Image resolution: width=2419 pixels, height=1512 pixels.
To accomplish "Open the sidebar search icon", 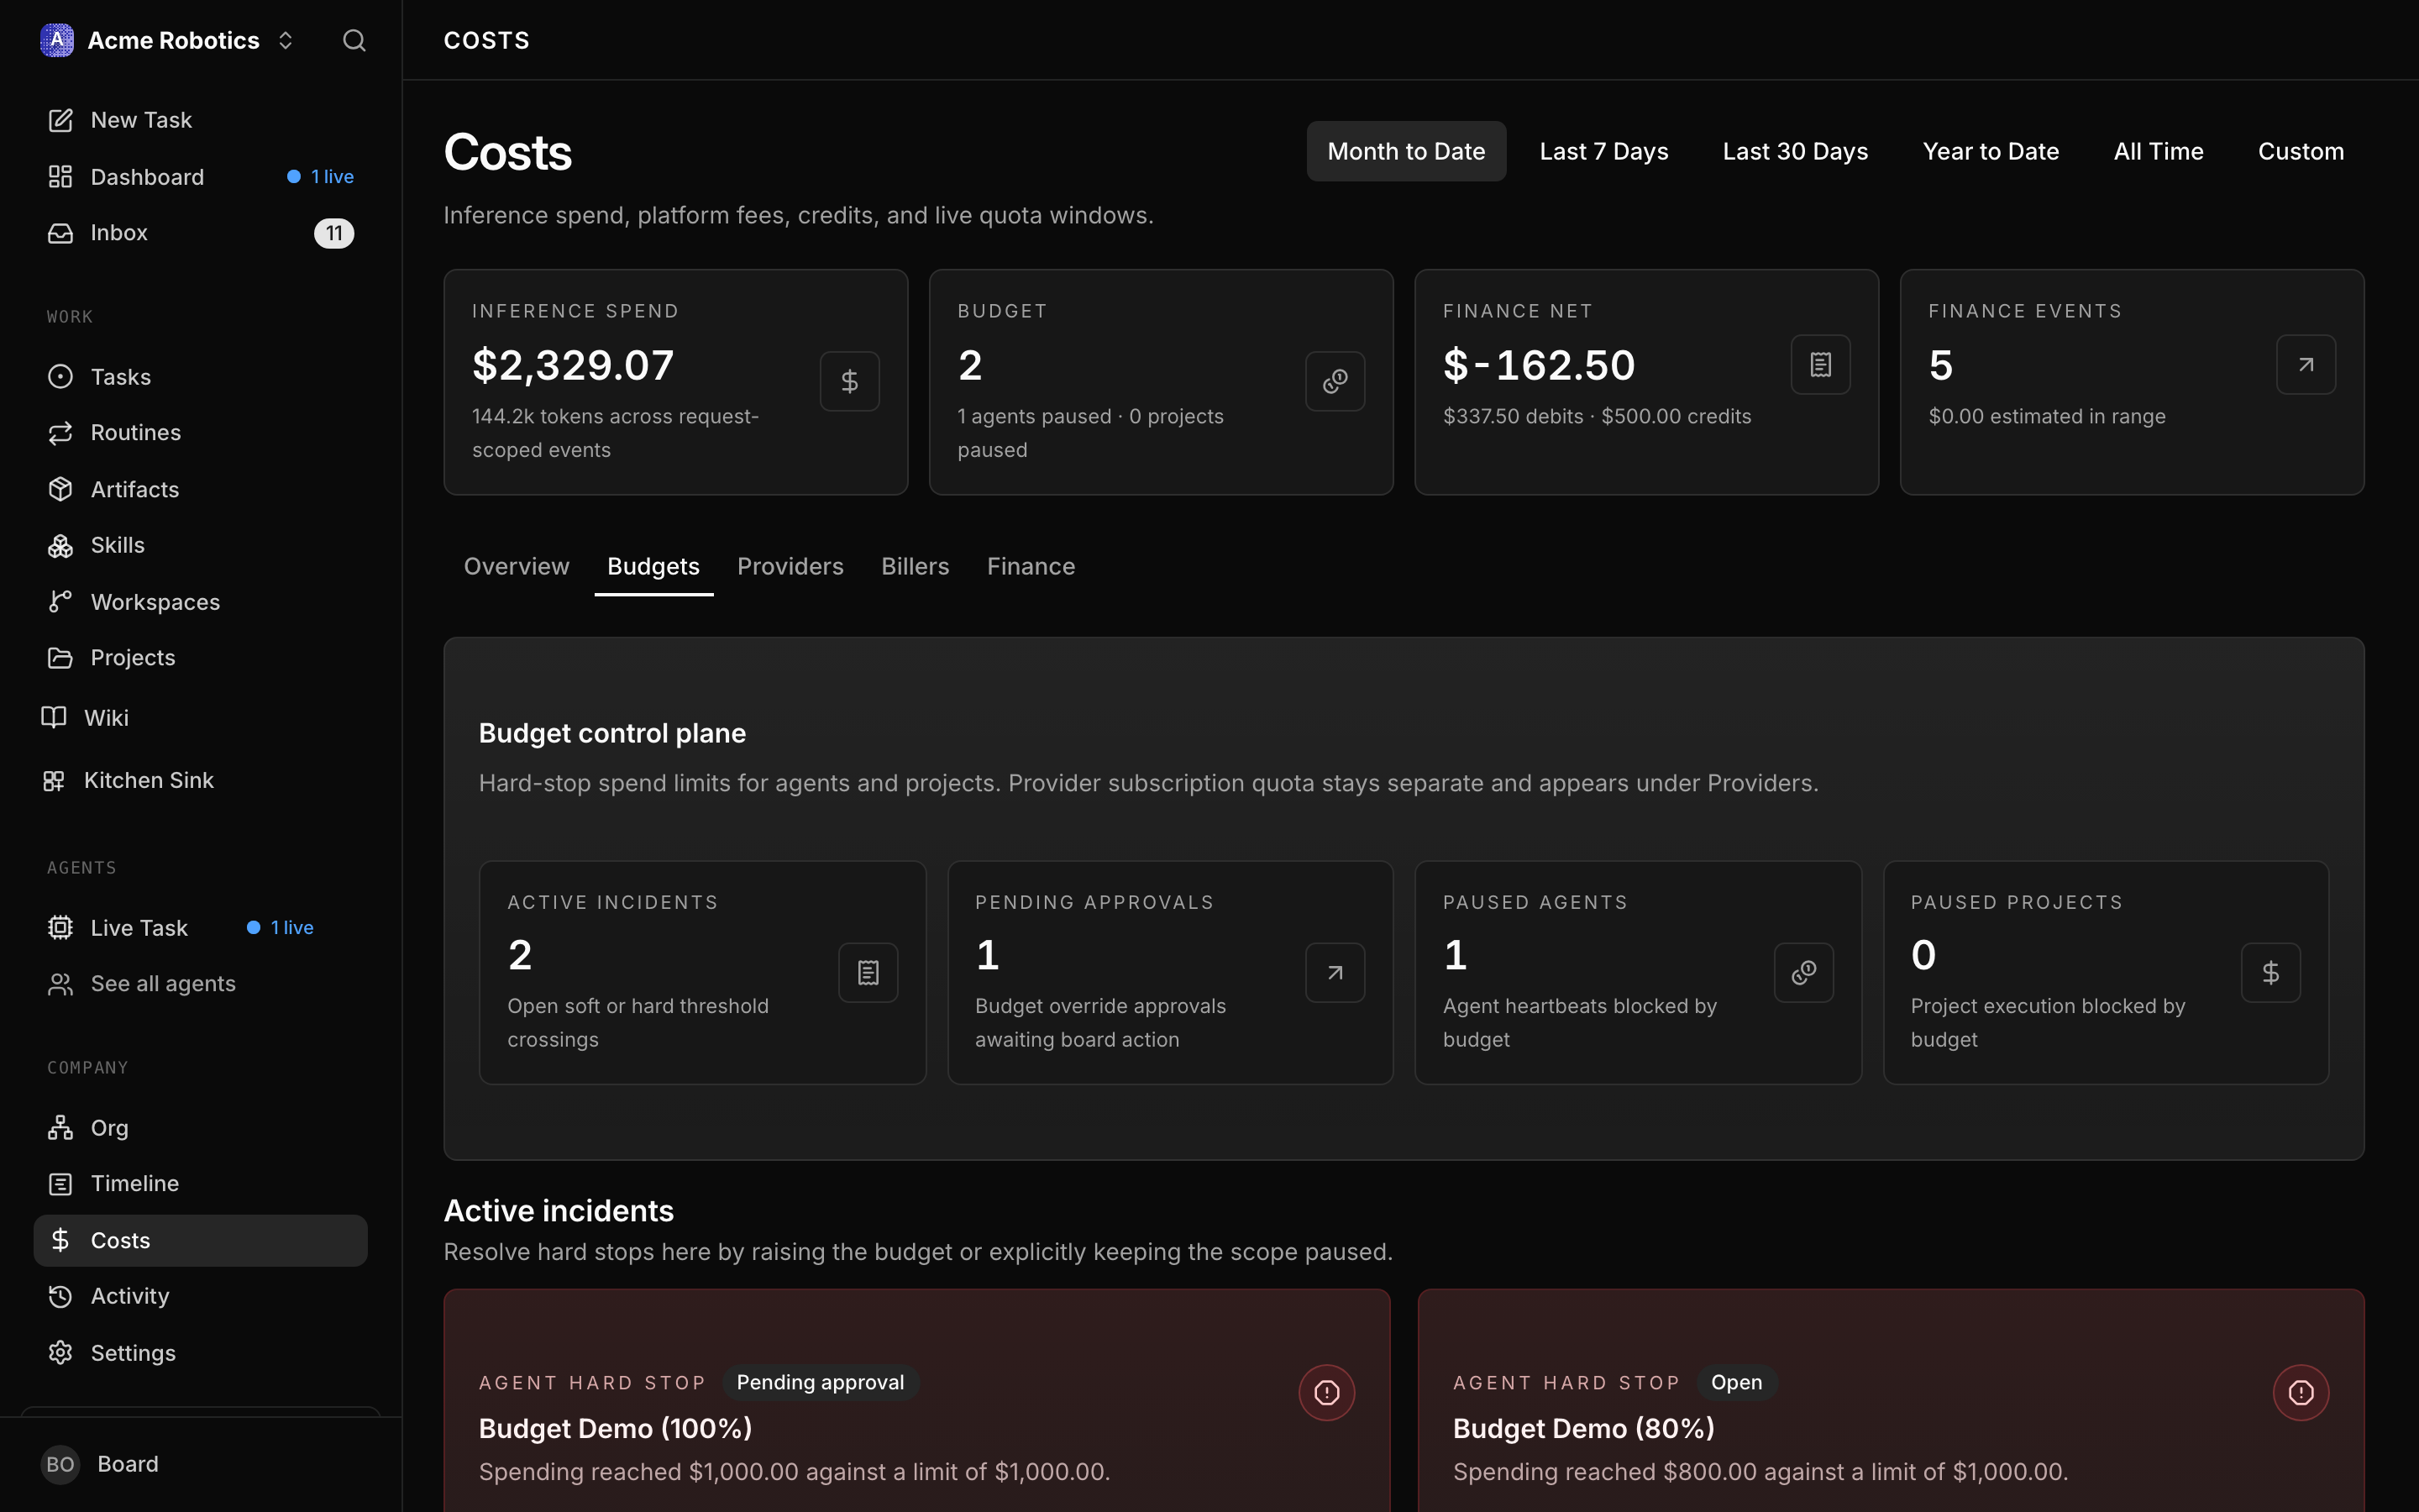I will [x=354, y=40].
